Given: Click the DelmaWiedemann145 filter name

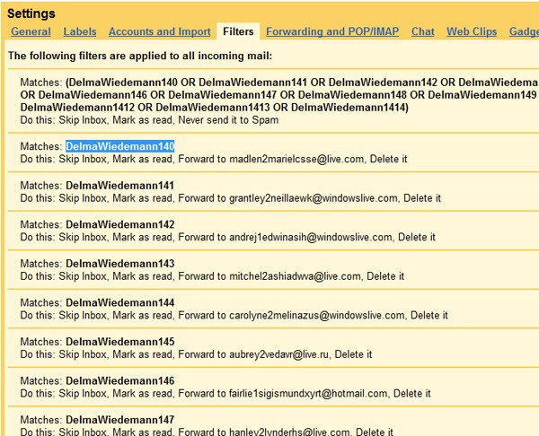Looking at the screenshot, I should (119, 342).
